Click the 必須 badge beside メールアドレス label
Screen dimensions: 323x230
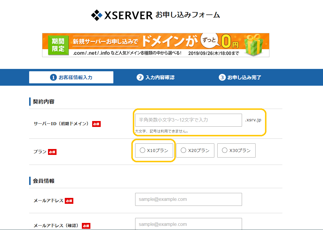click(x=69, y=201)
